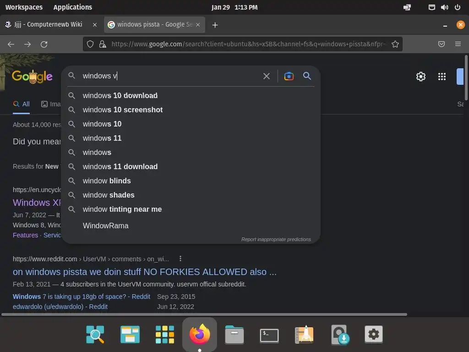Image resolution: width=469 pixels, height=352 pixels.
Task: Select the plain windows suggestion
Action: point(191,152)
